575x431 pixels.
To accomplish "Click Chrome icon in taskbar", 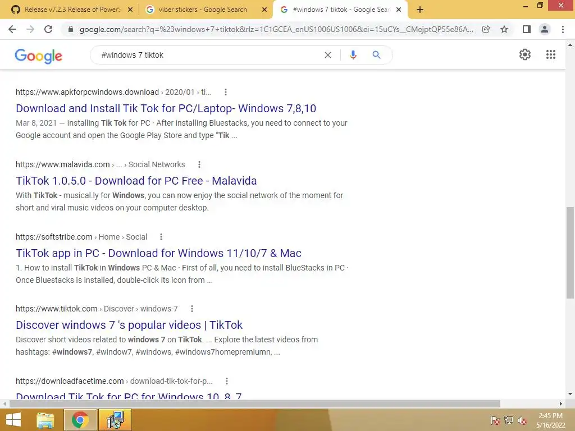I will pyautogui.click(x=80, y=420).
